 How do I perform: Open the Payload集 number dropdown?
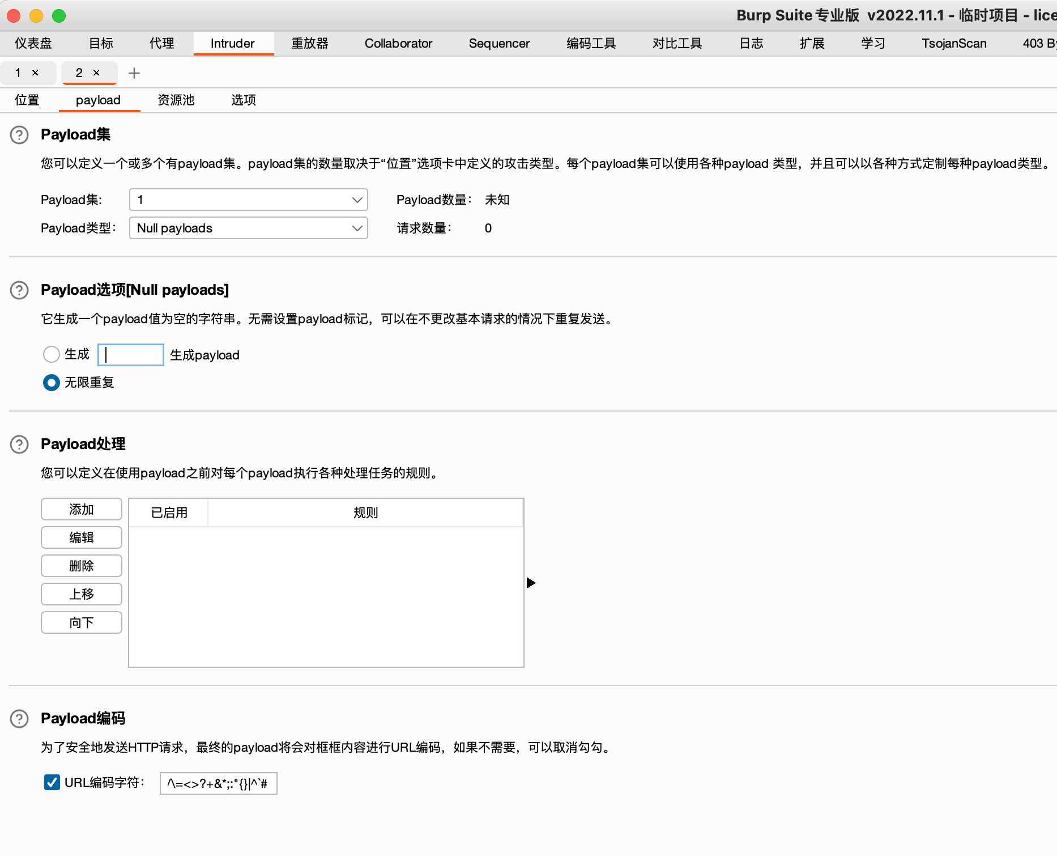tap(249, 200)
